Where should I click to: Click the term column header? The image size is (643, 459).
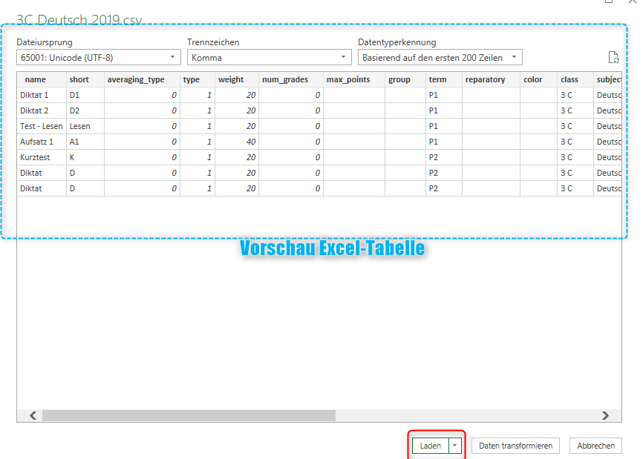(x=438, y=79)
